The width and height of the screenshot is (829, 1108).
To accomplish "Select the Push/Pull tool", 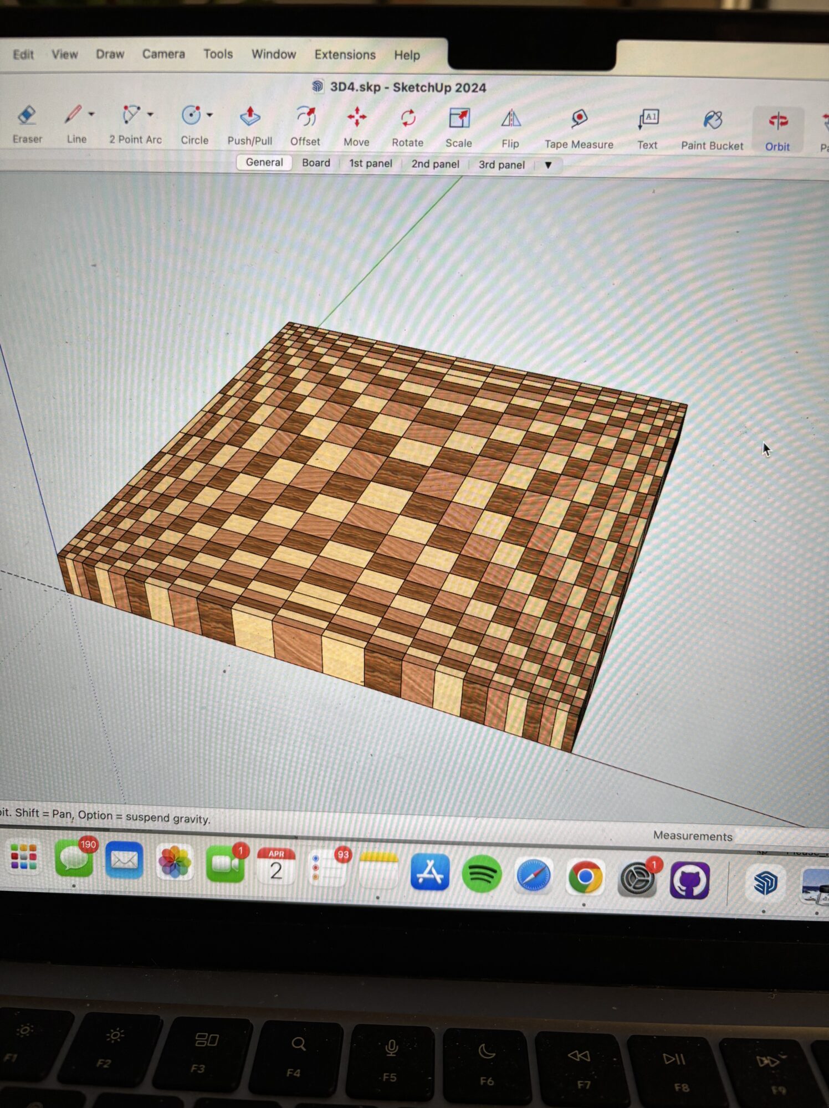I will pyautogui.click(x=250, y=117).
